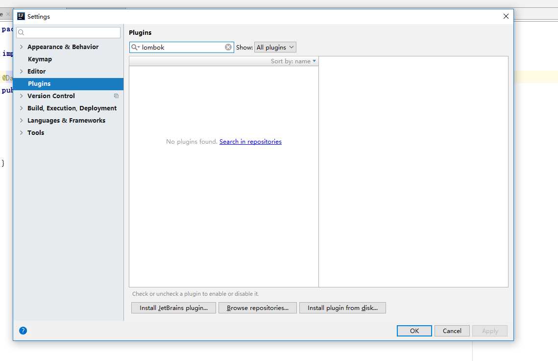
Task: Select Version Control category
Action: (51, 96)
